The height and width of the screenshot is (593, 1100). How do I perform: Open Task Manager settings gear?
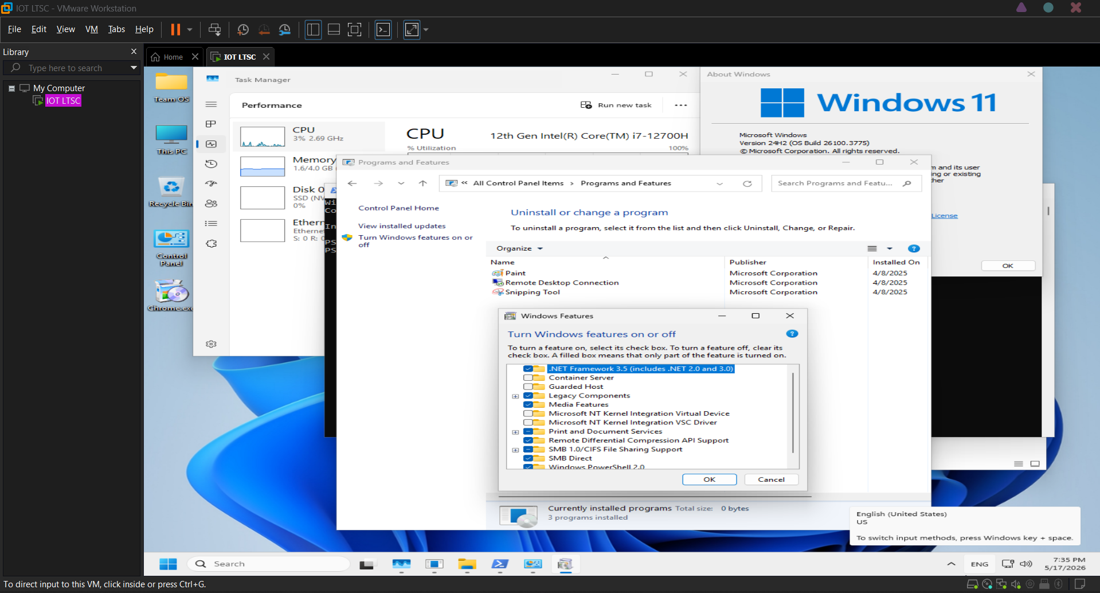pos(211,344)
